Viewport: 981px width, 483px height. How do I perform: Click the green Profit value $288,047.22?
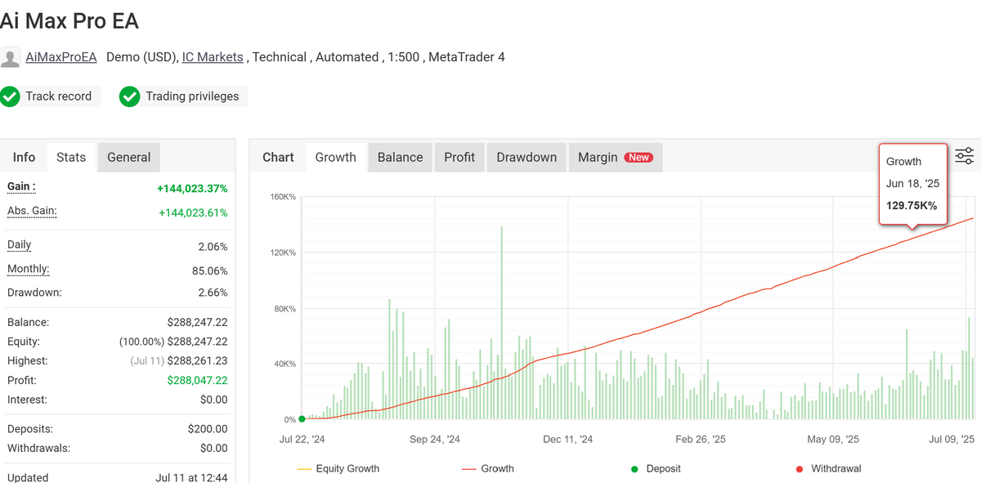tap(197, 380)
